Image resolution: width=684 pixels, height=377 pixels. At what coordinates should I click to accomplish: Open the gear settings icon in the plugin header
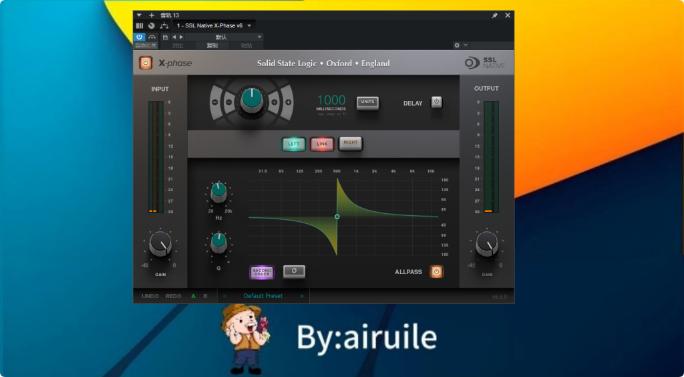pos(457,45)
